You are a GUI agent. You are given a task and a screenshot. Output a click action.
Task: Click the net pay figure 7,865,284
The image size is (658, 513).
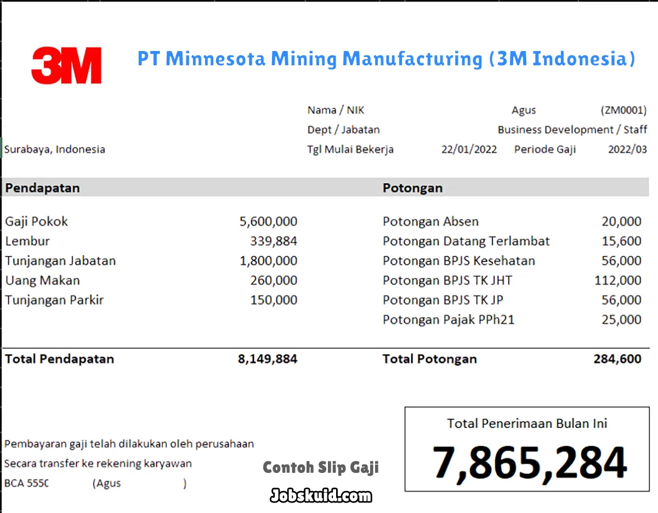(529, 463)
